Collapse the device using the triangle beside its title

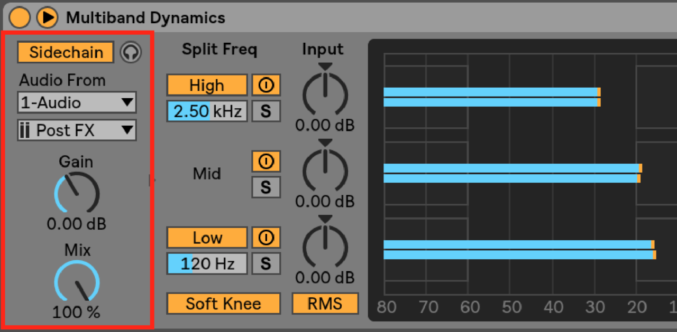(47, 17)
